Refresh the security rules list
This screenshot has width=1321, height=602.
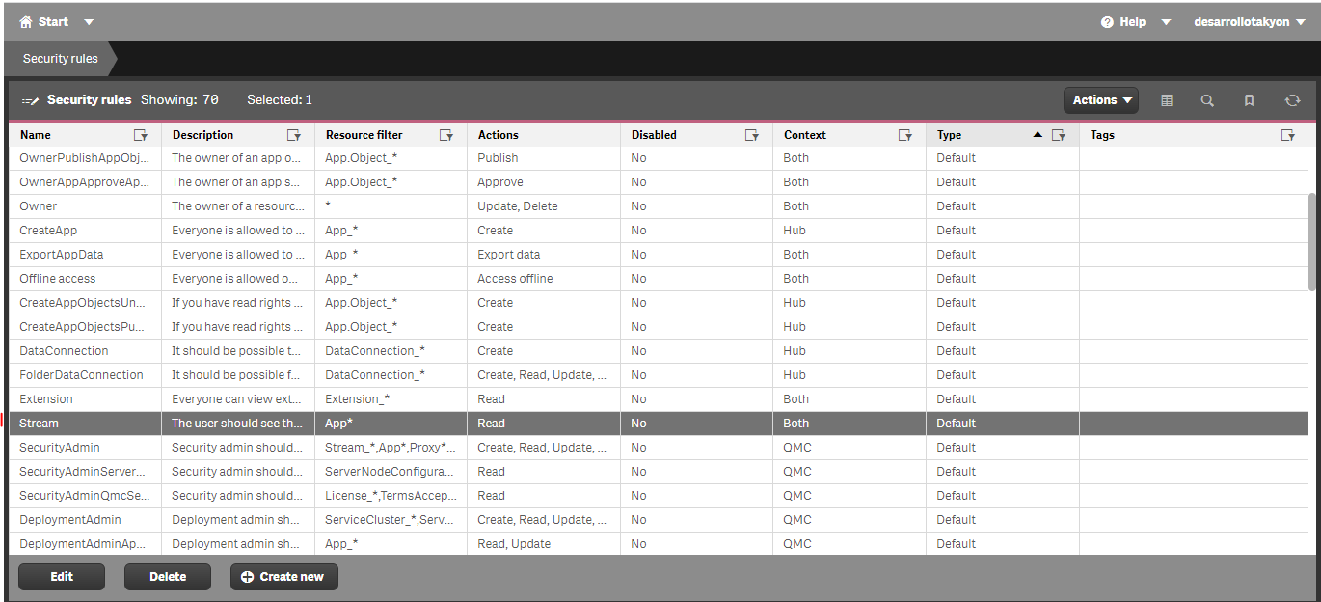click(x=1292, y=99)
